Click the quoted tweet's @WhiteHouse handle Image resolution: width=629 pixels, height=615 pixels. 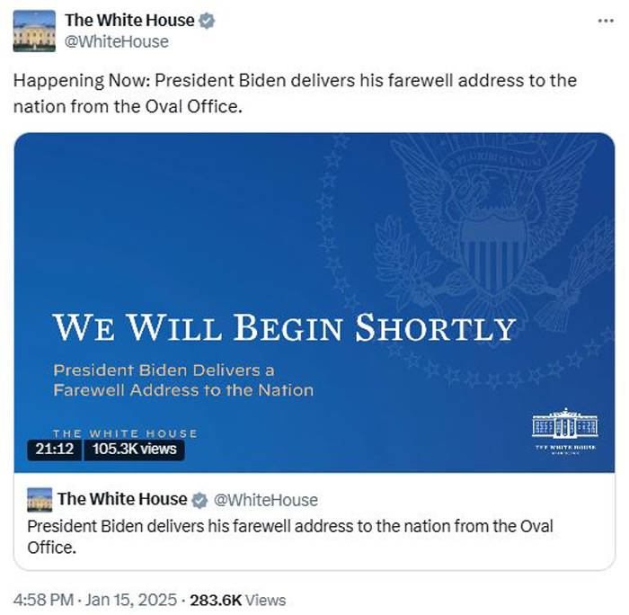pyautogui.click(x=265, y=500)
